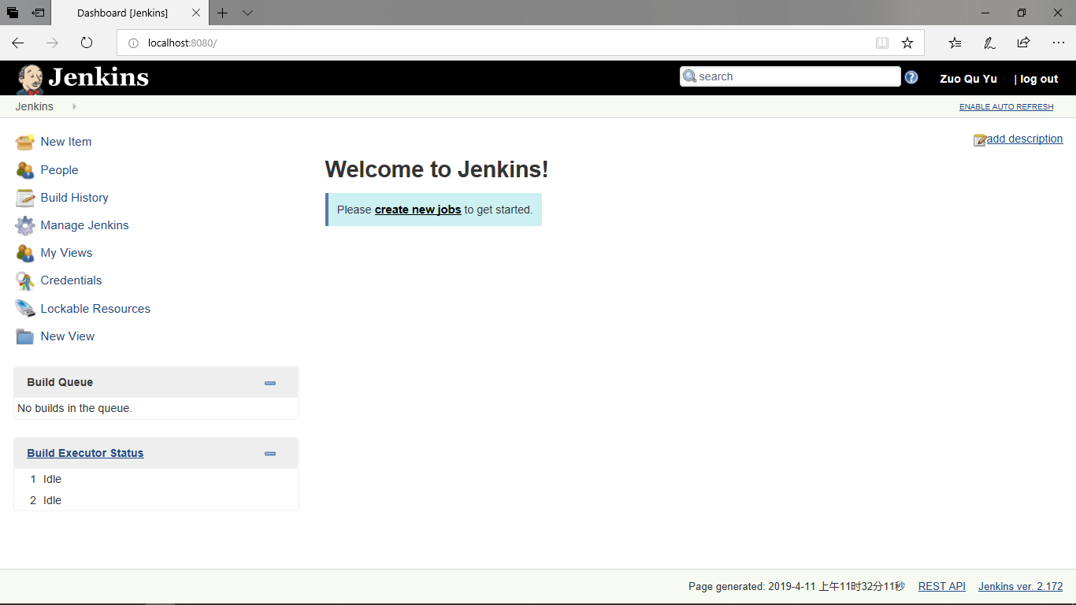This screenshot has width=1076, height=605.
Task: Click ENABLE AUTO REFRESH link
Action: point(1006,107)
